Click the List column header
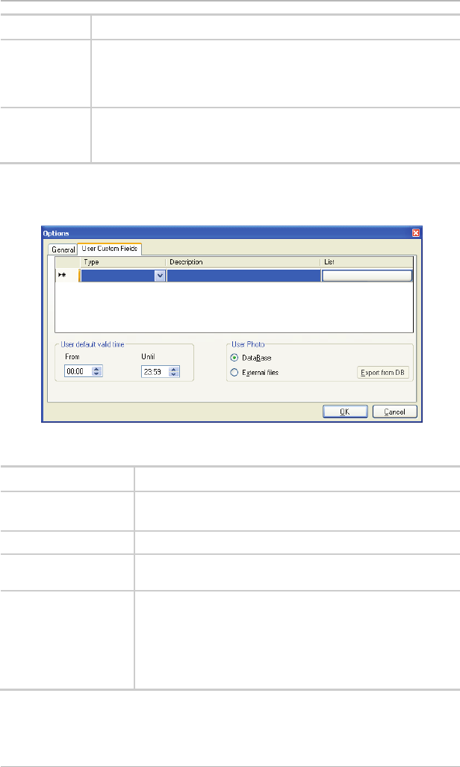 point(367,262)
